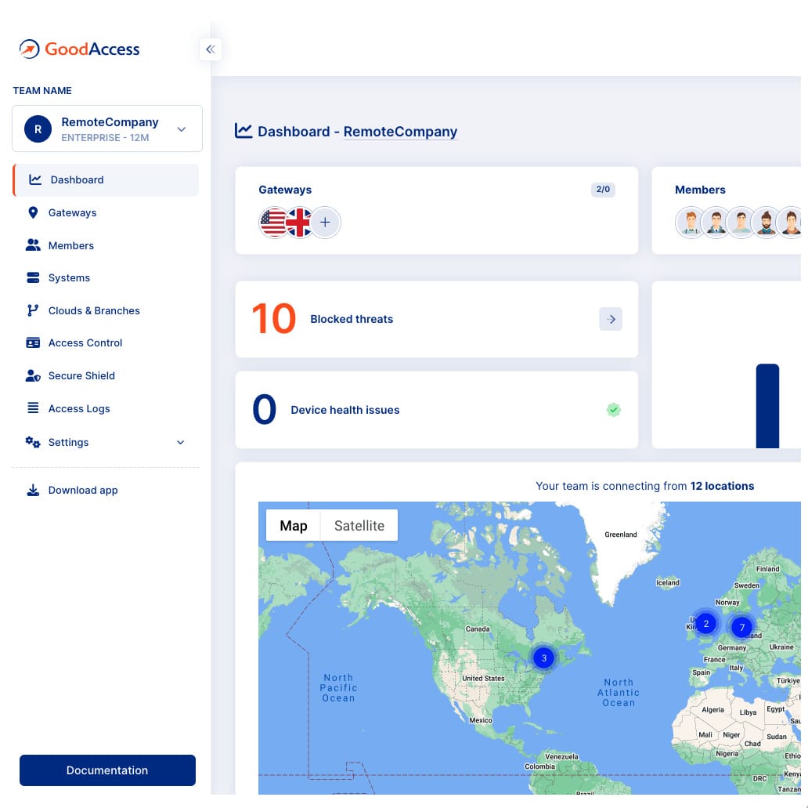This screenshot has height=808, width=808.
Task: Click the GoodAccess logo
Action: [x=79, y=49]
